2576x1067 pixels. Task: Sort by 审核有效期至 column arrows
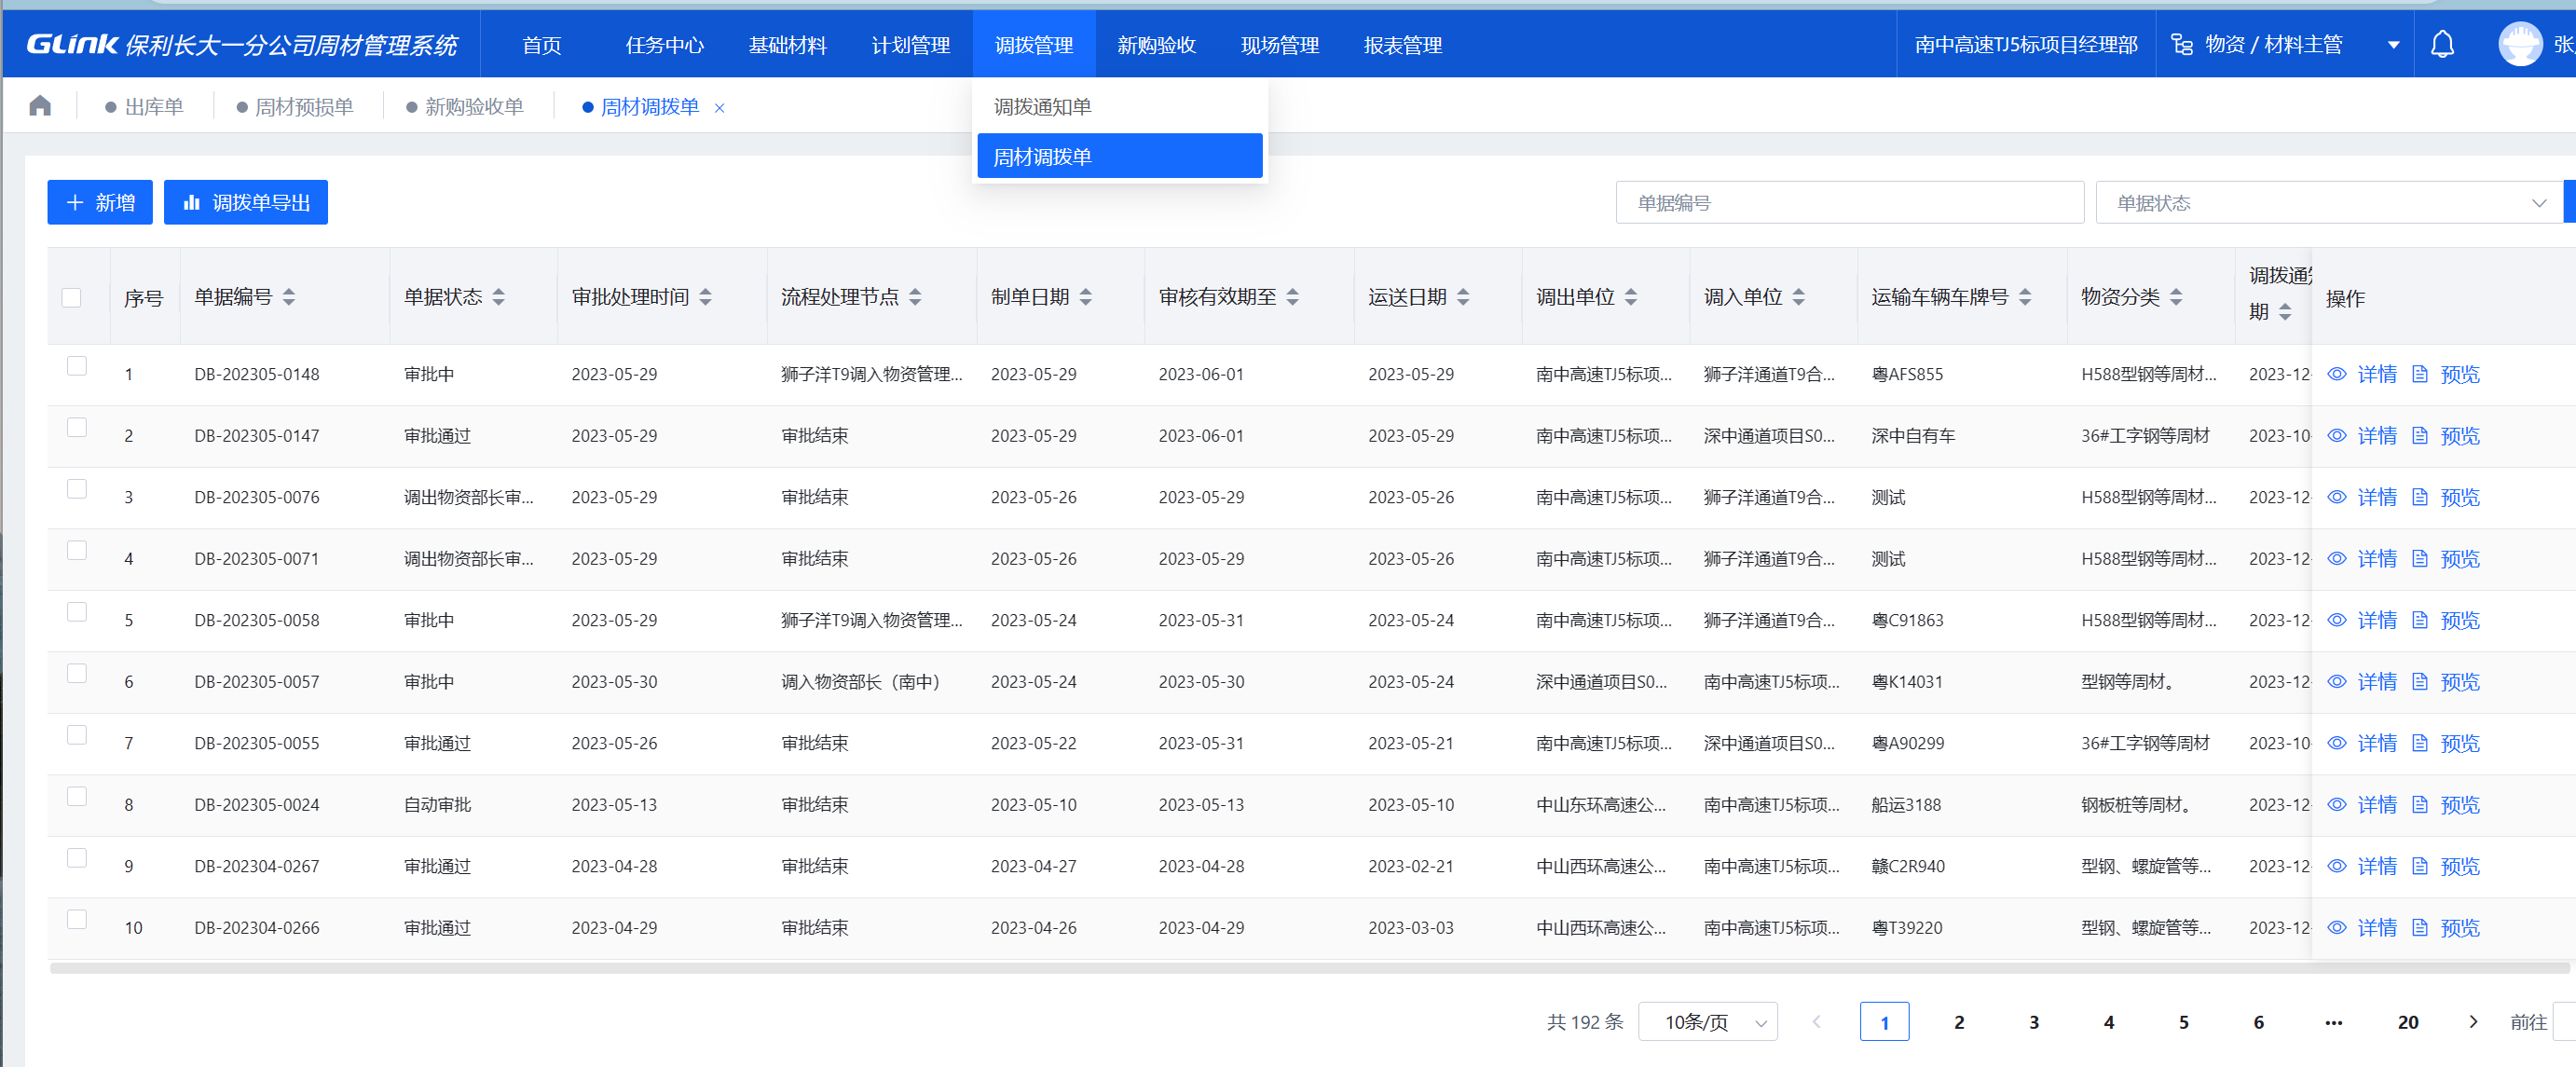tap(1293, 297)
